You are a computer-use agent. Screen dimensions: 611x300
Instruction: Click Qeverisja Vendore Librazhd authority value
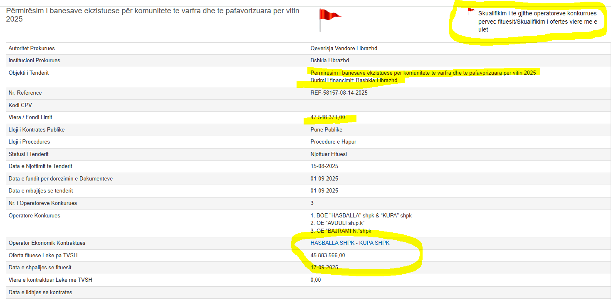point(344,48)
